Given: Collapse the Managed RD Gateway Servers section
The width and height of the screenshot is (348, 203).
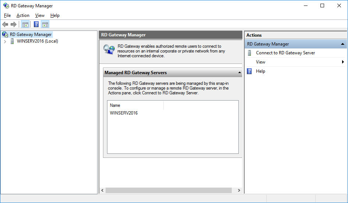Looking at the screenshot, I should point(239,73).
